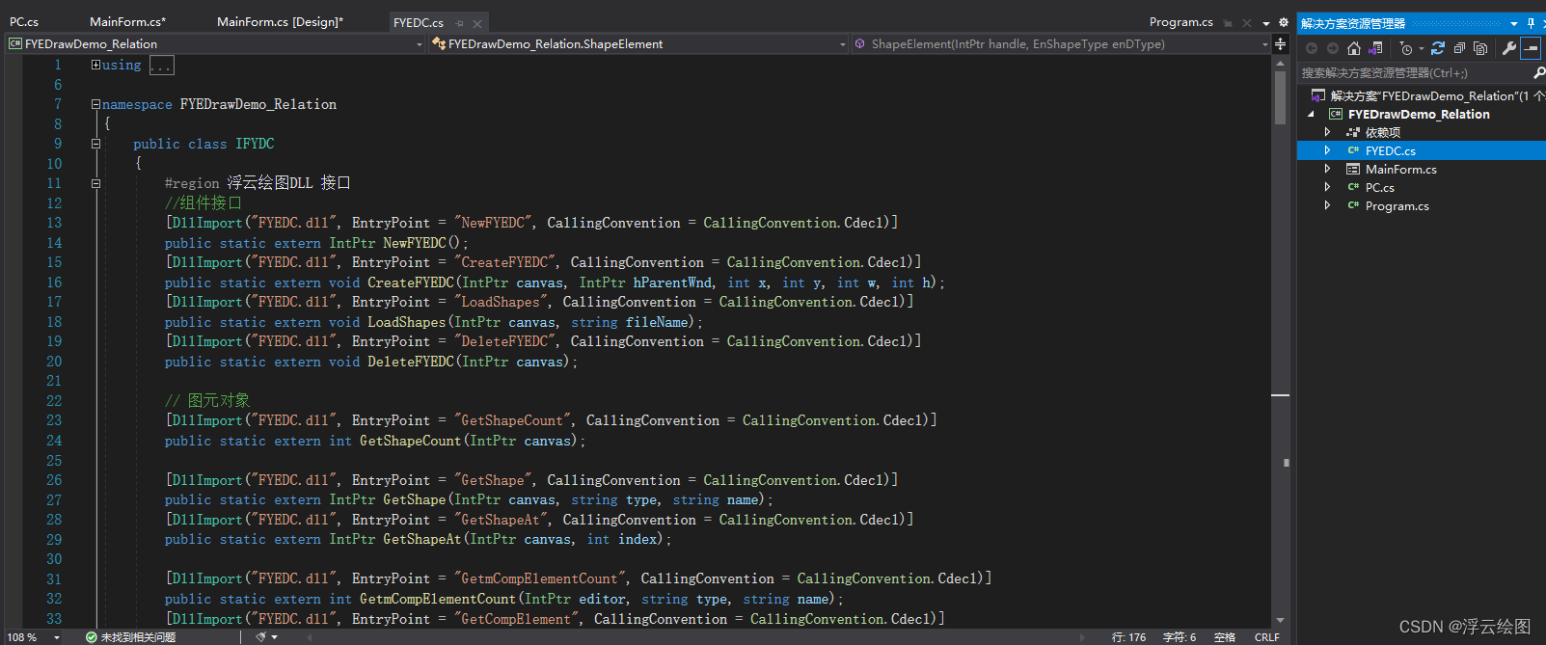Collapse all items in Solution Explorer
1546x645 pixels.
[1459, 48]
